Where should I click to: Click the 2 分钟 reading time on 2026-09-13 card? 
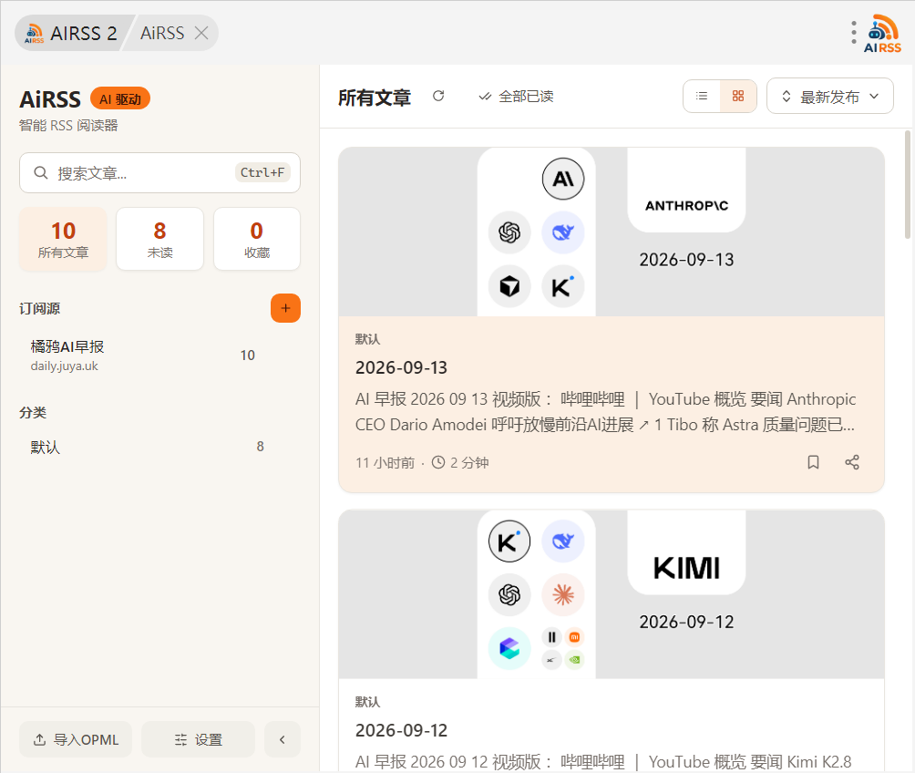[460, 463]
